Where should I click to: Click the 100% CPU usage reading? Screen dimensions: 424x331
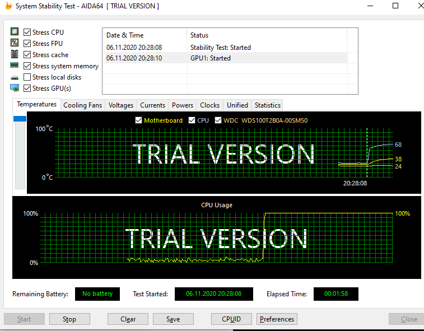(403, 213)
